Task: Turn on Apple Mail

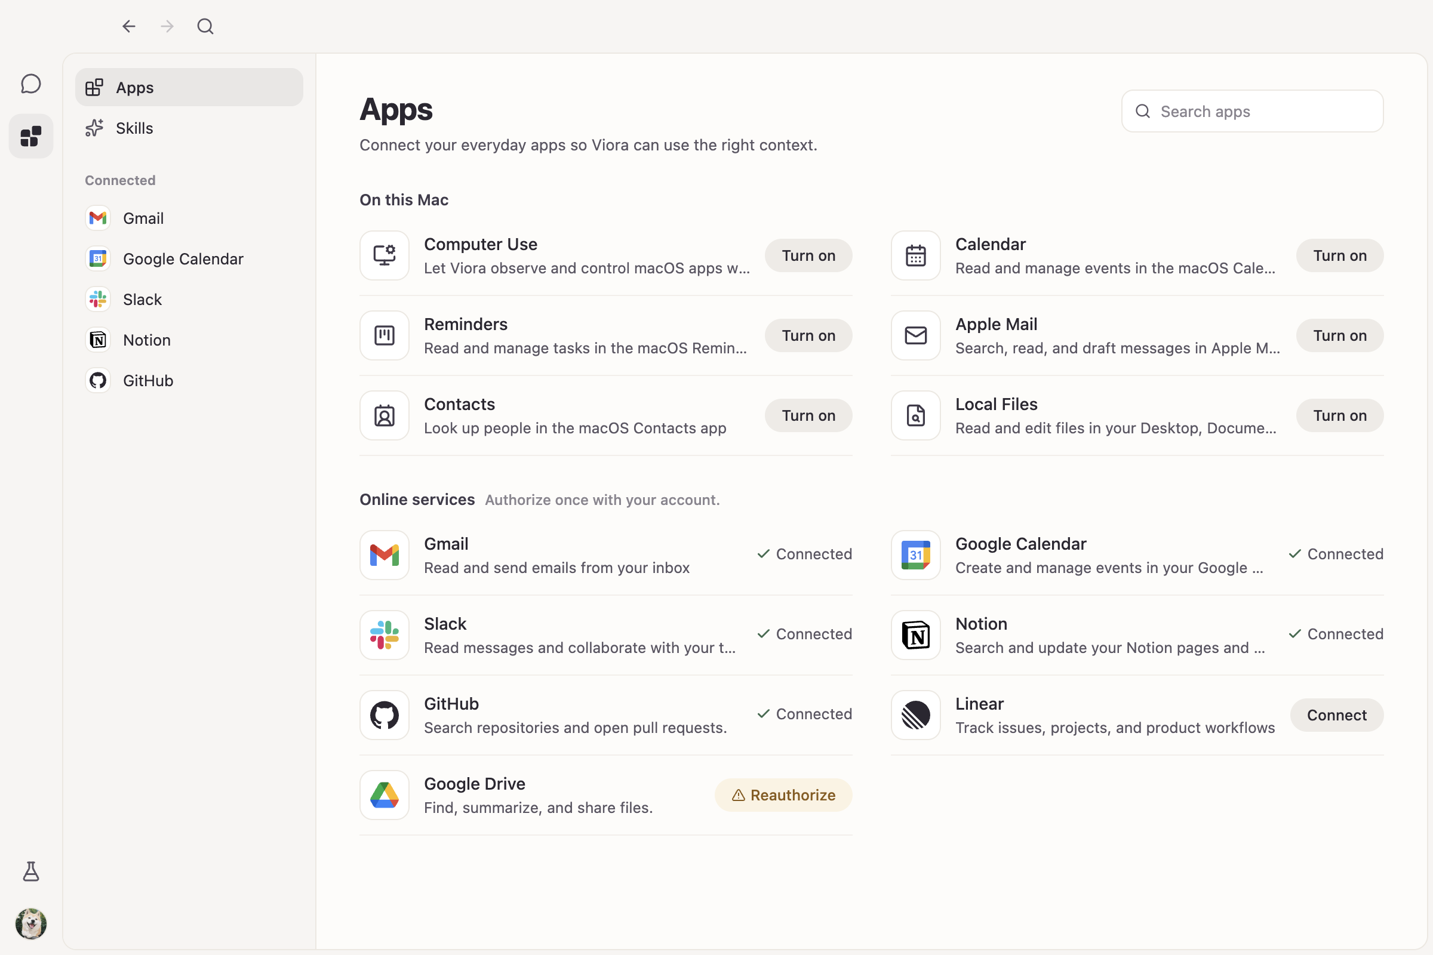Action: [x=1340, y=335]
